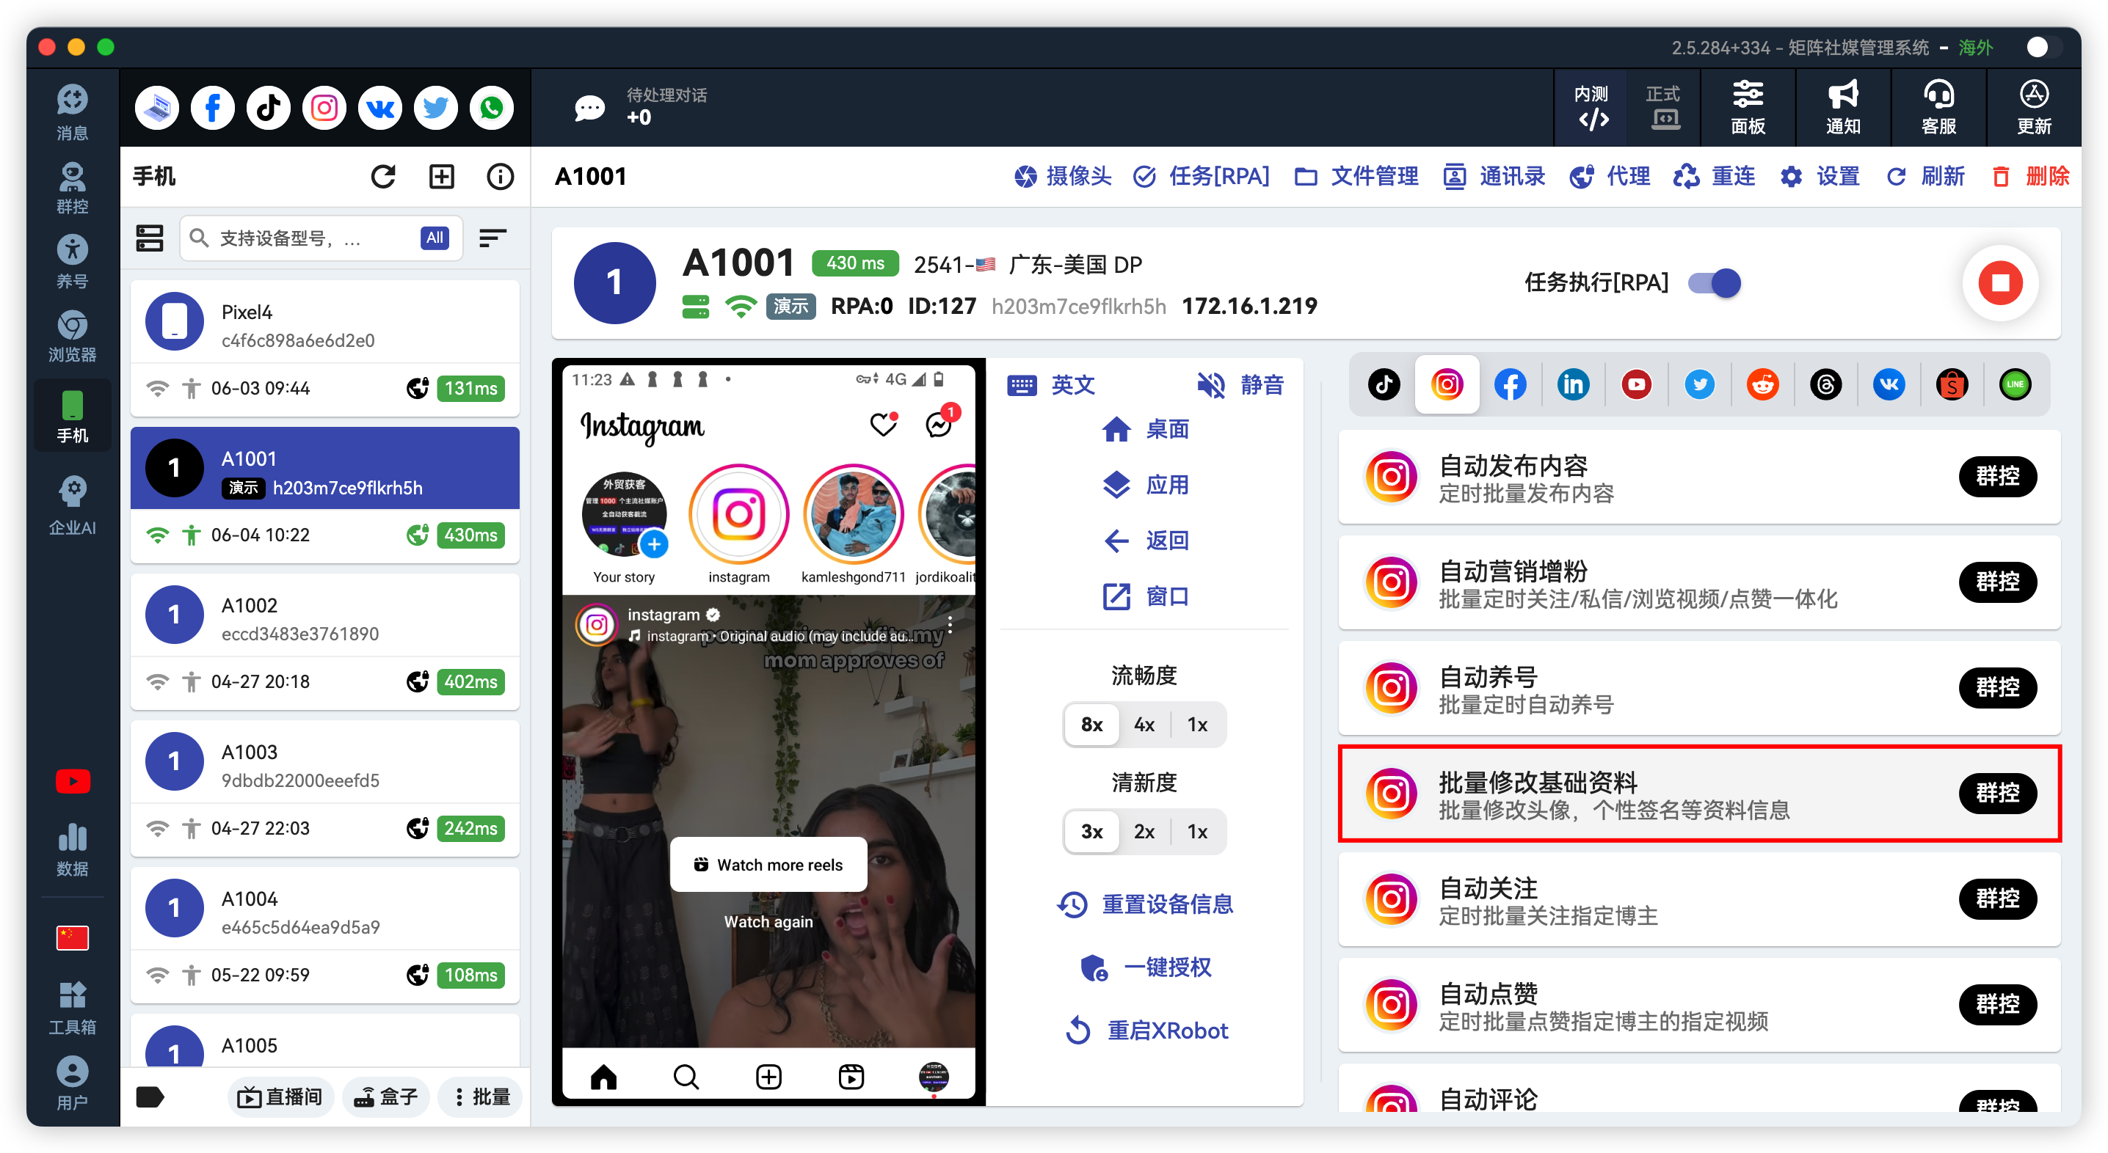Click 重置设备信息 link
The width and height of the screenshot is (2108, 1153).
1144,904
